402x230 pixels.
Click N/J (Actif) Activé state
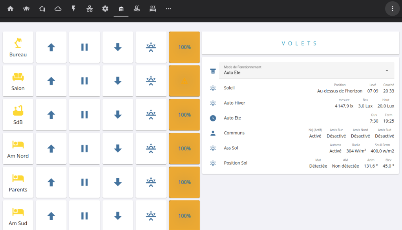[315, 136]
